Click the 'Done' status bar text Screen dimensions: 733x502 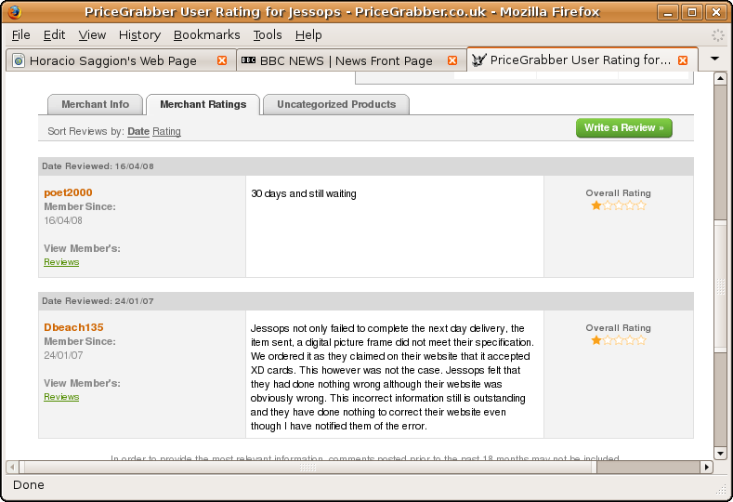pyautogui.click(x=29, y=485)
